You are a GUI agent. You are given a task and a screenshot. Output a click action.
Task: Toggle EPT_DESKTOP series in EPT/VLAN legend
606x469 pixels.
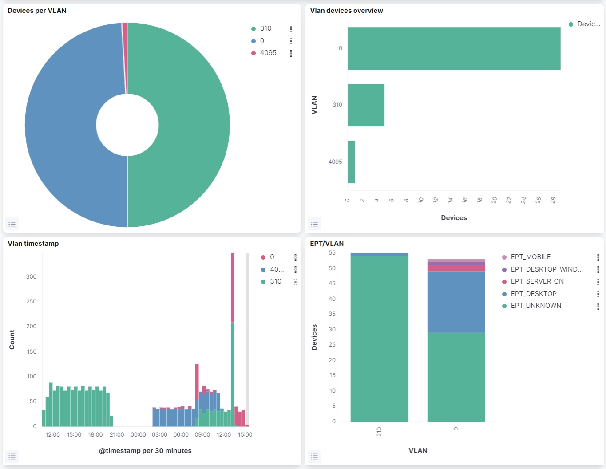(x=533, y=294)
